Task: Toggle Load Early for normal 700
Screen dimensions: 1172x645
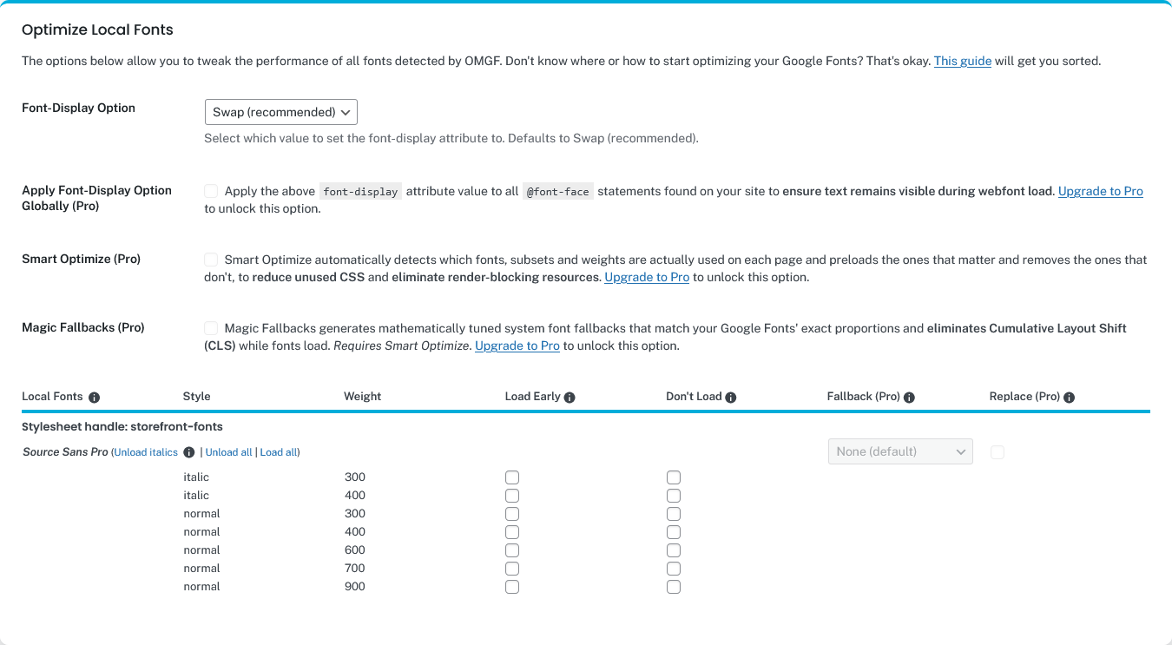Action: [512, 569]
